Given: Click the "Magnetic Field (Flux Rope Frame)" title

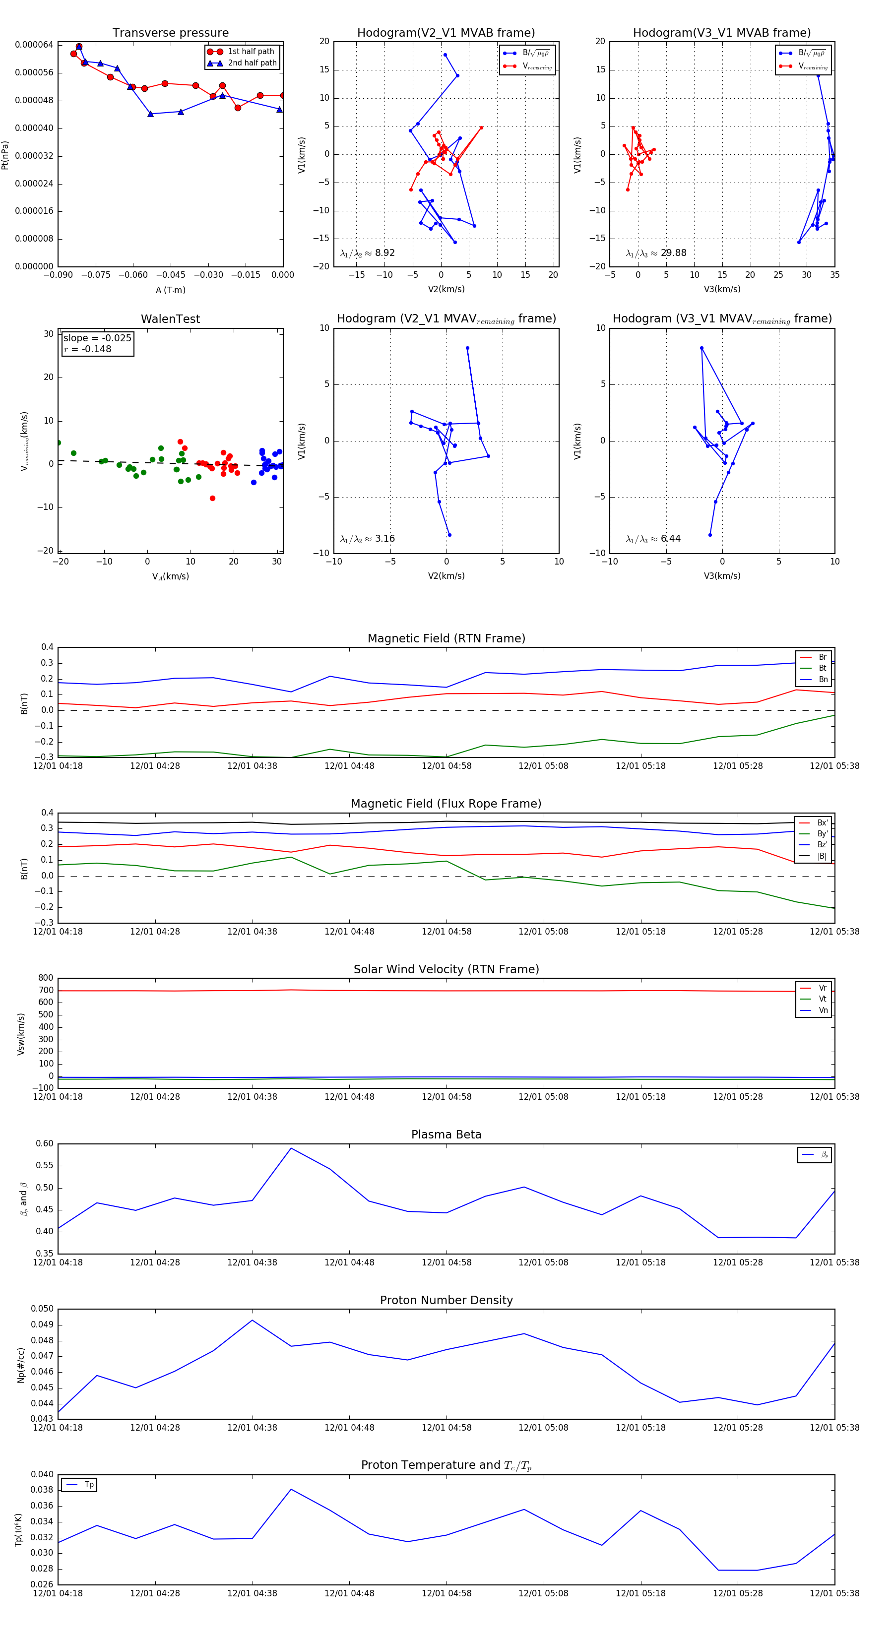Looking at the screenshot, I should (446, 804).
